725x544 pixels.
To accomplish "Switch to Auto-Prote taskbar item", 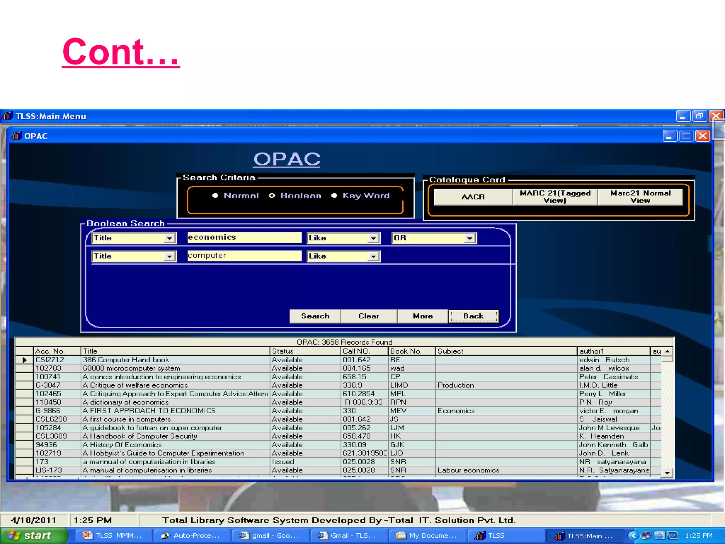I will tap(191, 535).
